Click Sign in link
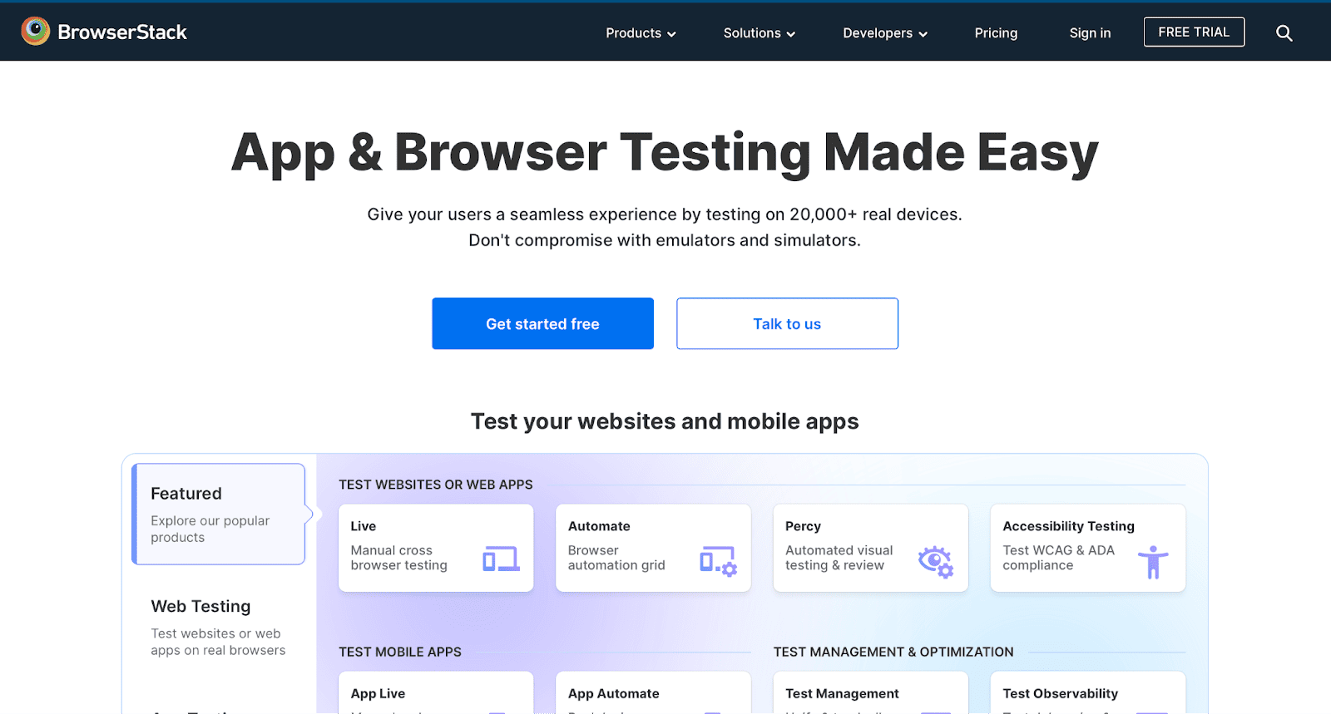Screen dimensions: 1331x714 click(x=1090, y=33)
